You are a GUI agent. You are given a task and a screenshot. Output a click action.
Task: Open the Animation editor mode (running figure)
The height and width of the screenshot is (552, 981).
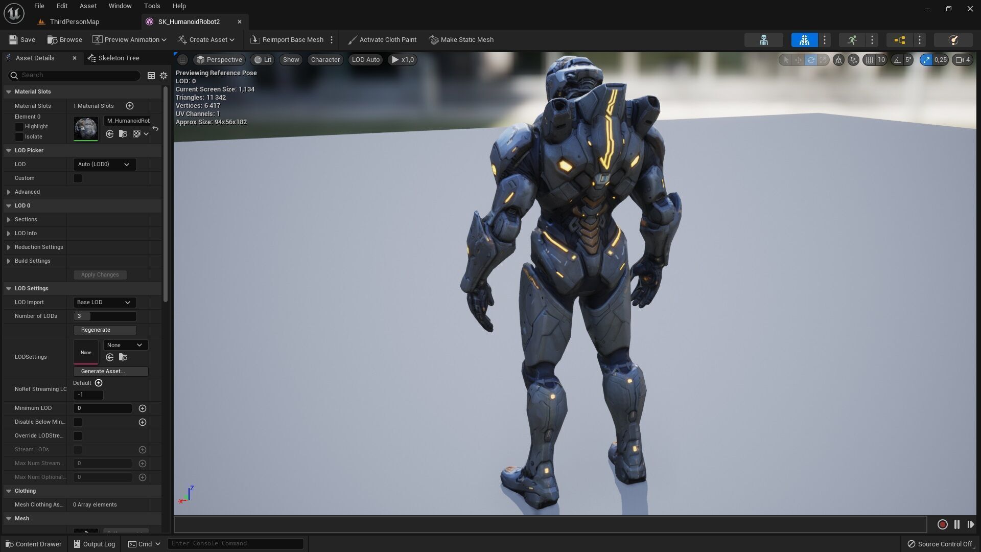point(852,40)
